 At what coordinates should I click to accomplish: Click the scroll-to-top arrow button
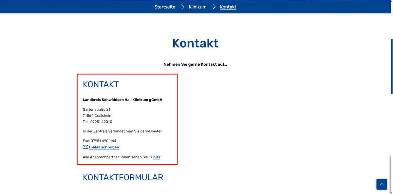382,184
